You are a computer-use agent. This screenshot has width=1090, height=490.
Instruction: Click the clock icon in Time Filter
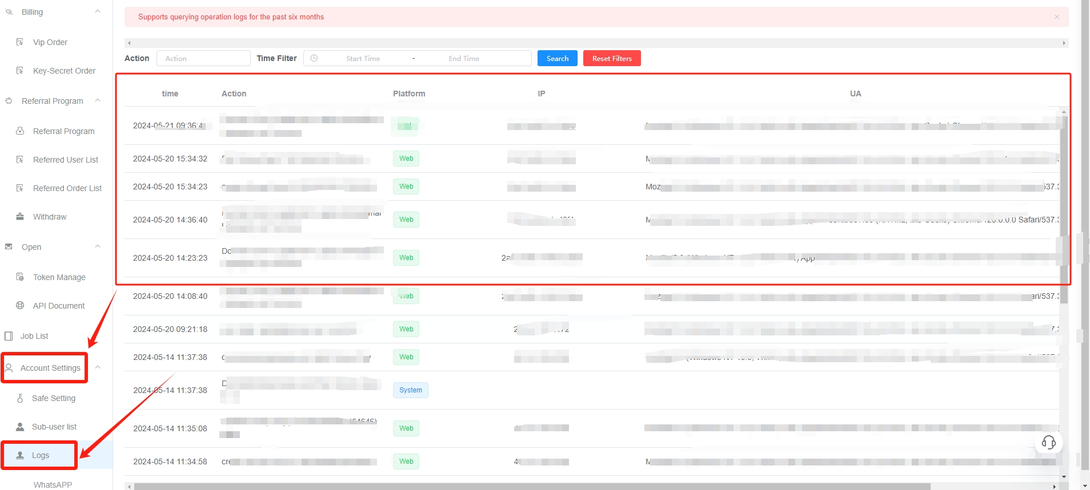pos(314,58)
